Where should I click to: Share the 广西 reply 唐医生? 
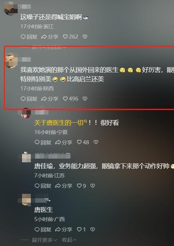click(64, 229)
